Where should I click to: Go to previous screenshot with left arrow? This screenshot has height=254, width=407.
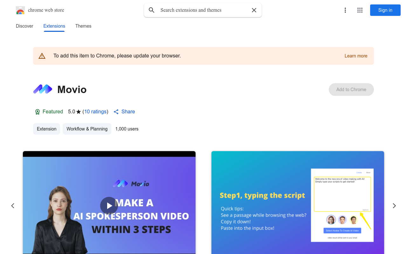[x=13, y=206]
